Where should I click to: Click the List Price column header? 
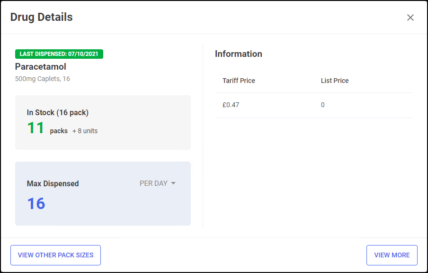pyautogui.click(x=335, y=81)
